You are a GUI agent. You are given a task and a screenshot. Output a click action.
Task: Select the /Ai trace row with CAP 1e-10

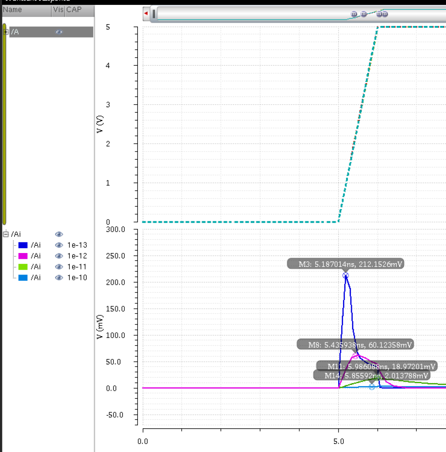(36, 278)
